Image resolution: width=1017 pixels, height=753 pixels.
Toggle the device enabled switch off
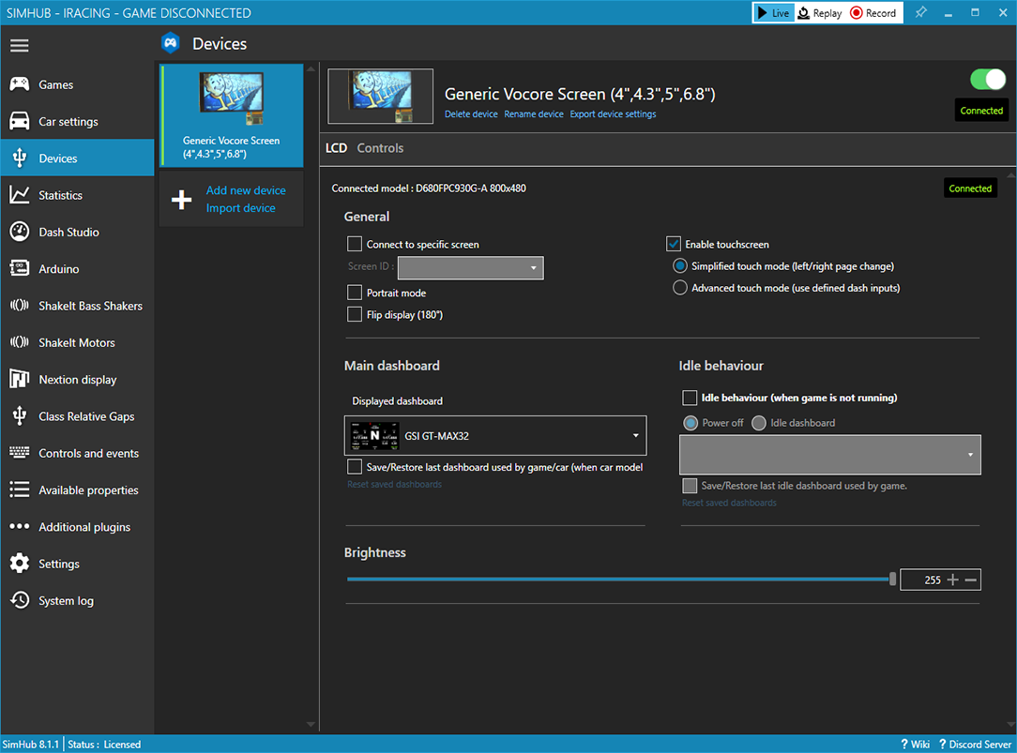987,79
